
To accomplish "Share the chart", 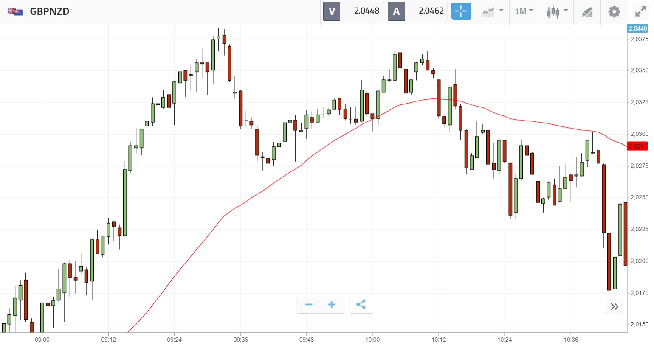I will tap(361, 305).
